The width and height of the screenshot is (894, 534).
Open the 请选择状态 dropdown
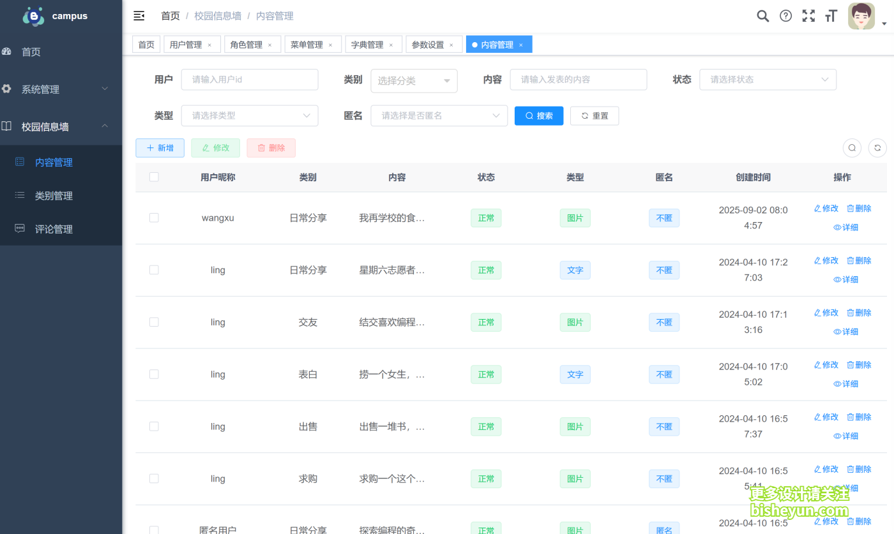[768, 79]
